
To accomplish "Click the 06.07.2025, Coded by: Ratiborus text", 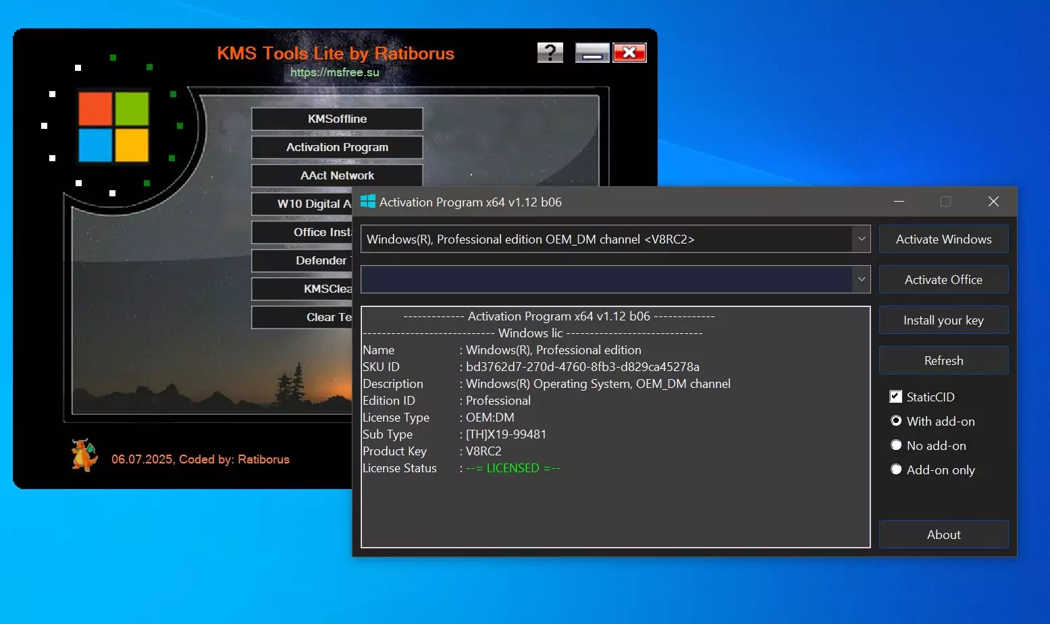I will click(x=201, y=459).
